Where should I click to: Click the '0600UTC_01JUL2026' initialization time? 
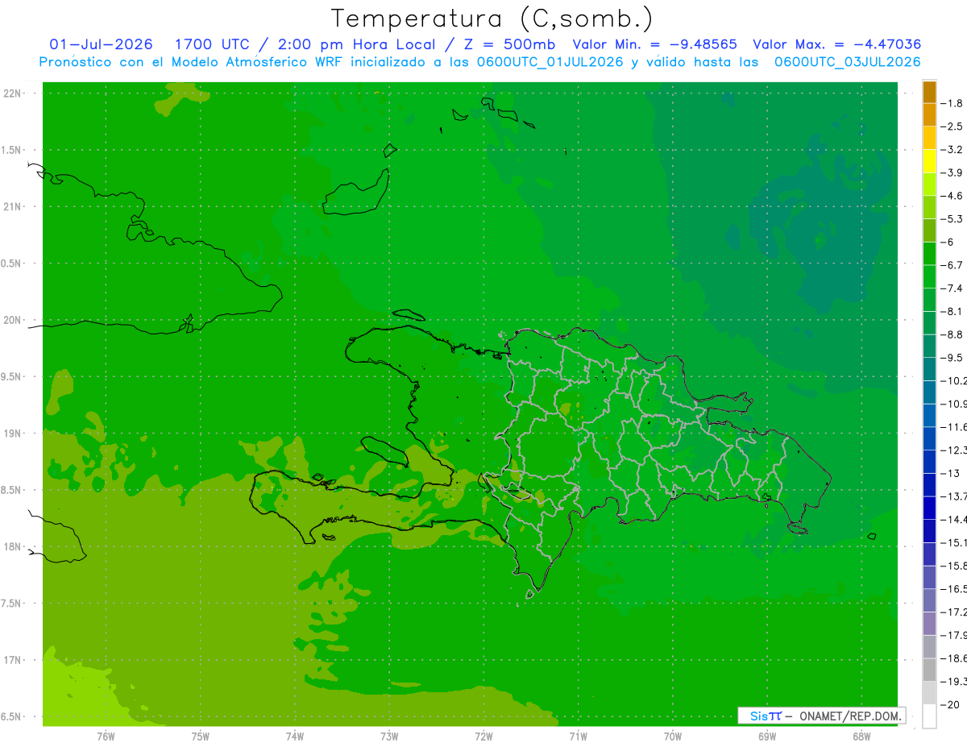click(x=550, y=62)
